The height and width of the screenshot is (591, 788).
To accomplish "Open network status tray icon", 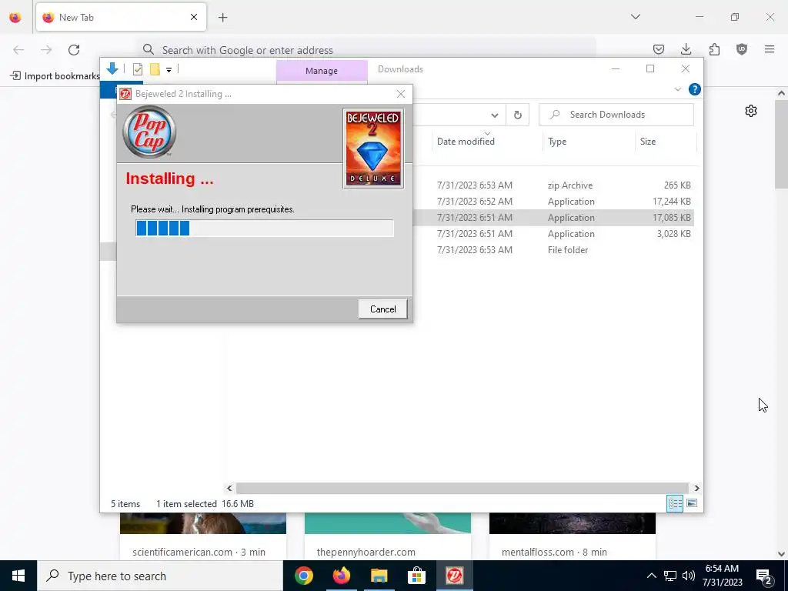I will click(x=670, y=576).
